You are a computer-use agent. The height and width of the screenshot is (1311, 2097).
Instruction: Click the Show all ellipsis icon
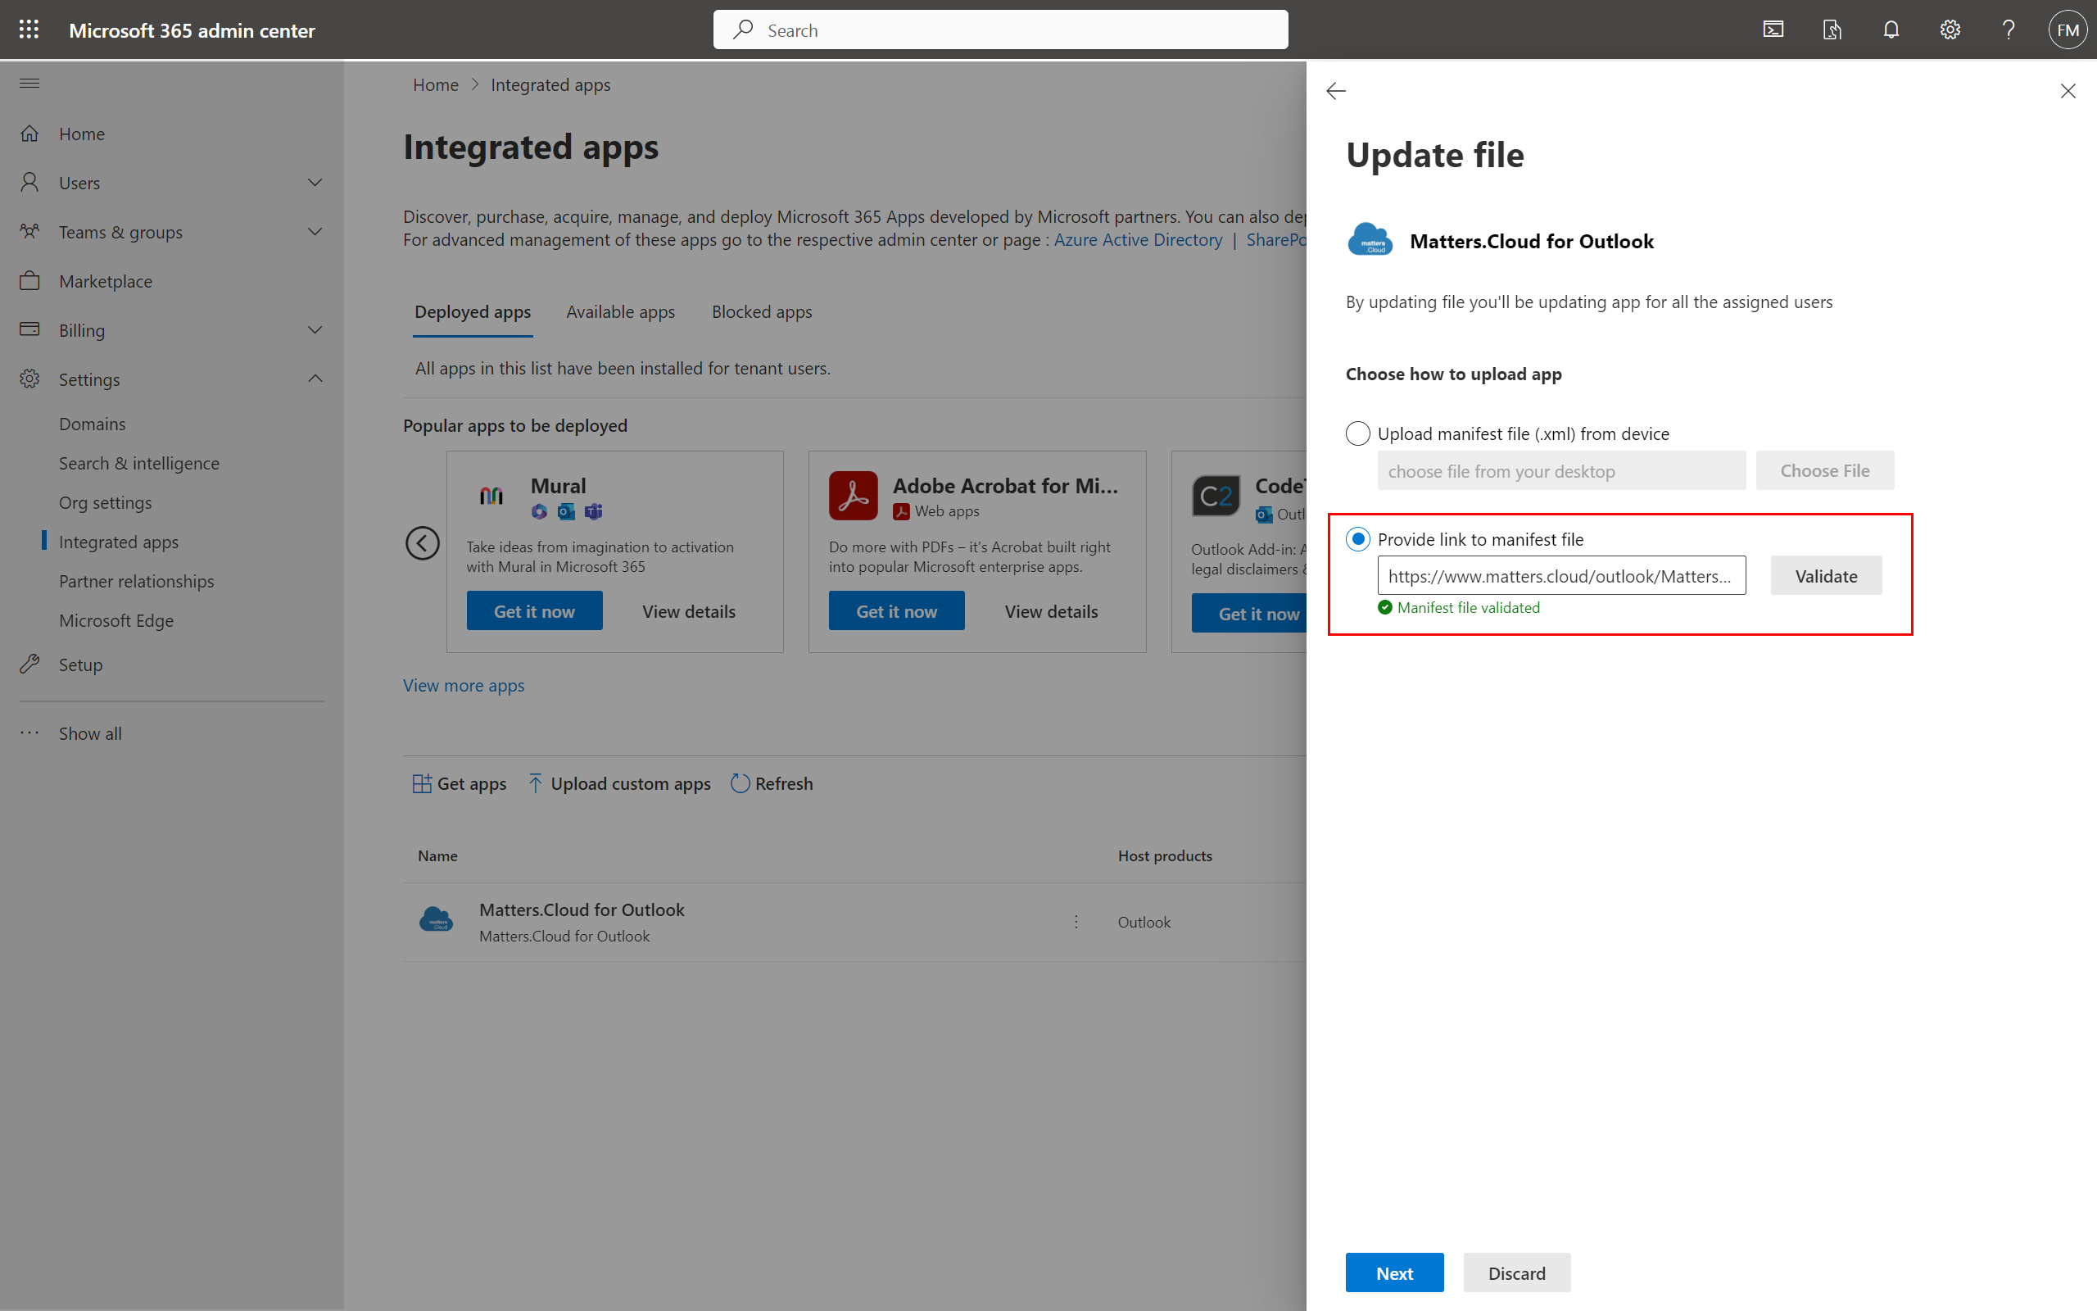29,733
